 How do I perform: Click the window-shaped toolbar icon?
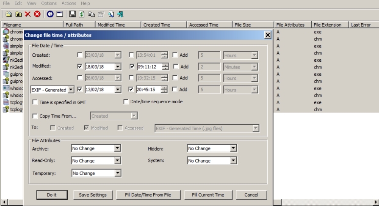coord(60,14)
